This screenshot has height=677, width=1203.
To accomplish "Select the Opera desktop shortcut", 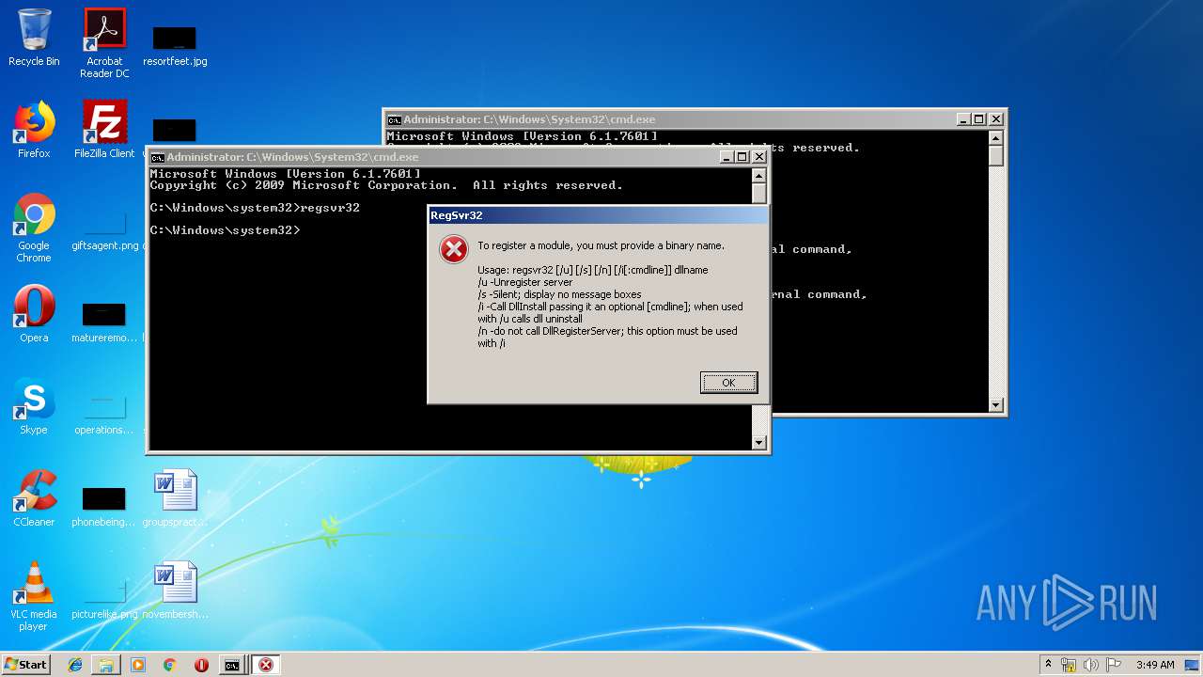I will coord(34,314).
